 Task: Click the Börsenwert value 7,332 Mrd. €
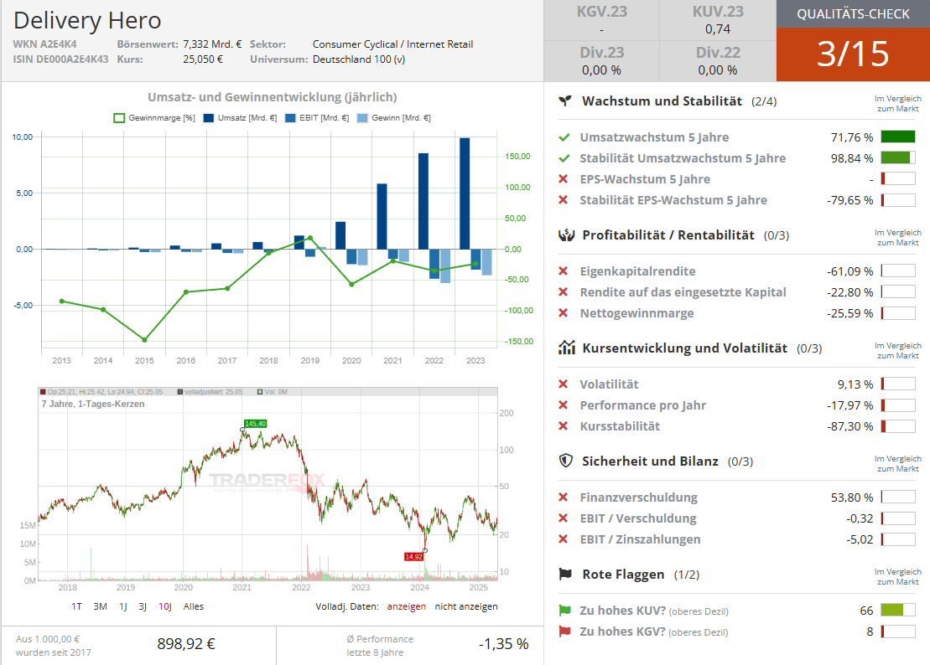click(212, 44)
